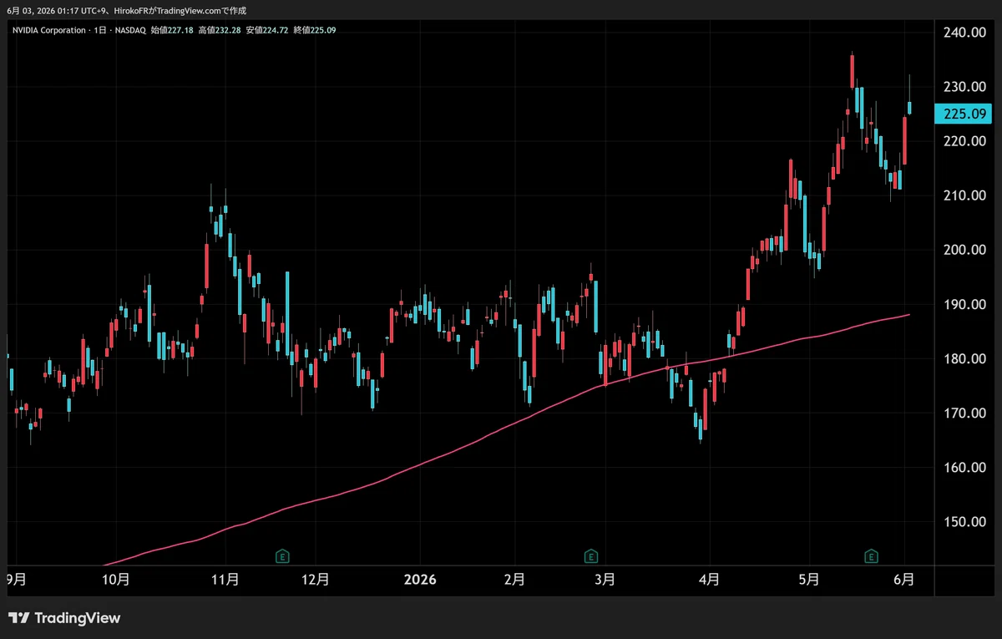
Task: Select the NVIDIA Corporation symbol title
Action: pyautogui.click(x=49, y=30)
